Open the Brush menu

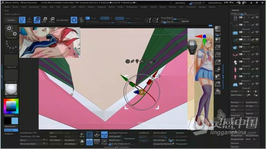(x=15, y=7)
